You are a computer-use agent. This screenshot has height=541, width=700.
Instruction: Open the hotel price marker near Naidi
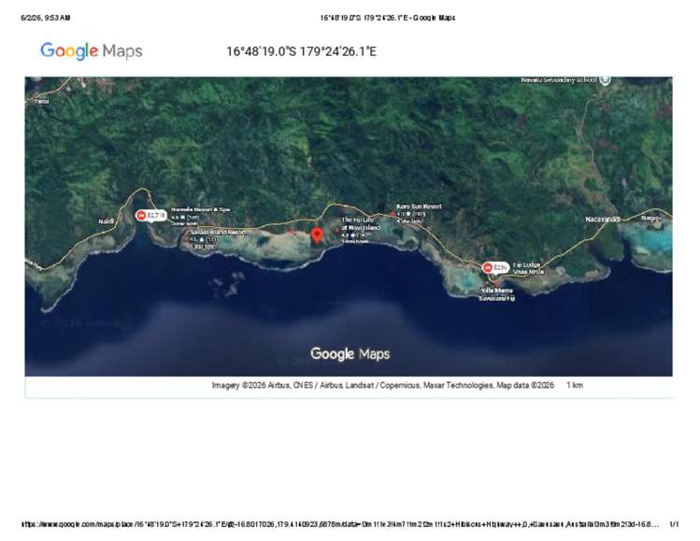click(x=151, y=216)
